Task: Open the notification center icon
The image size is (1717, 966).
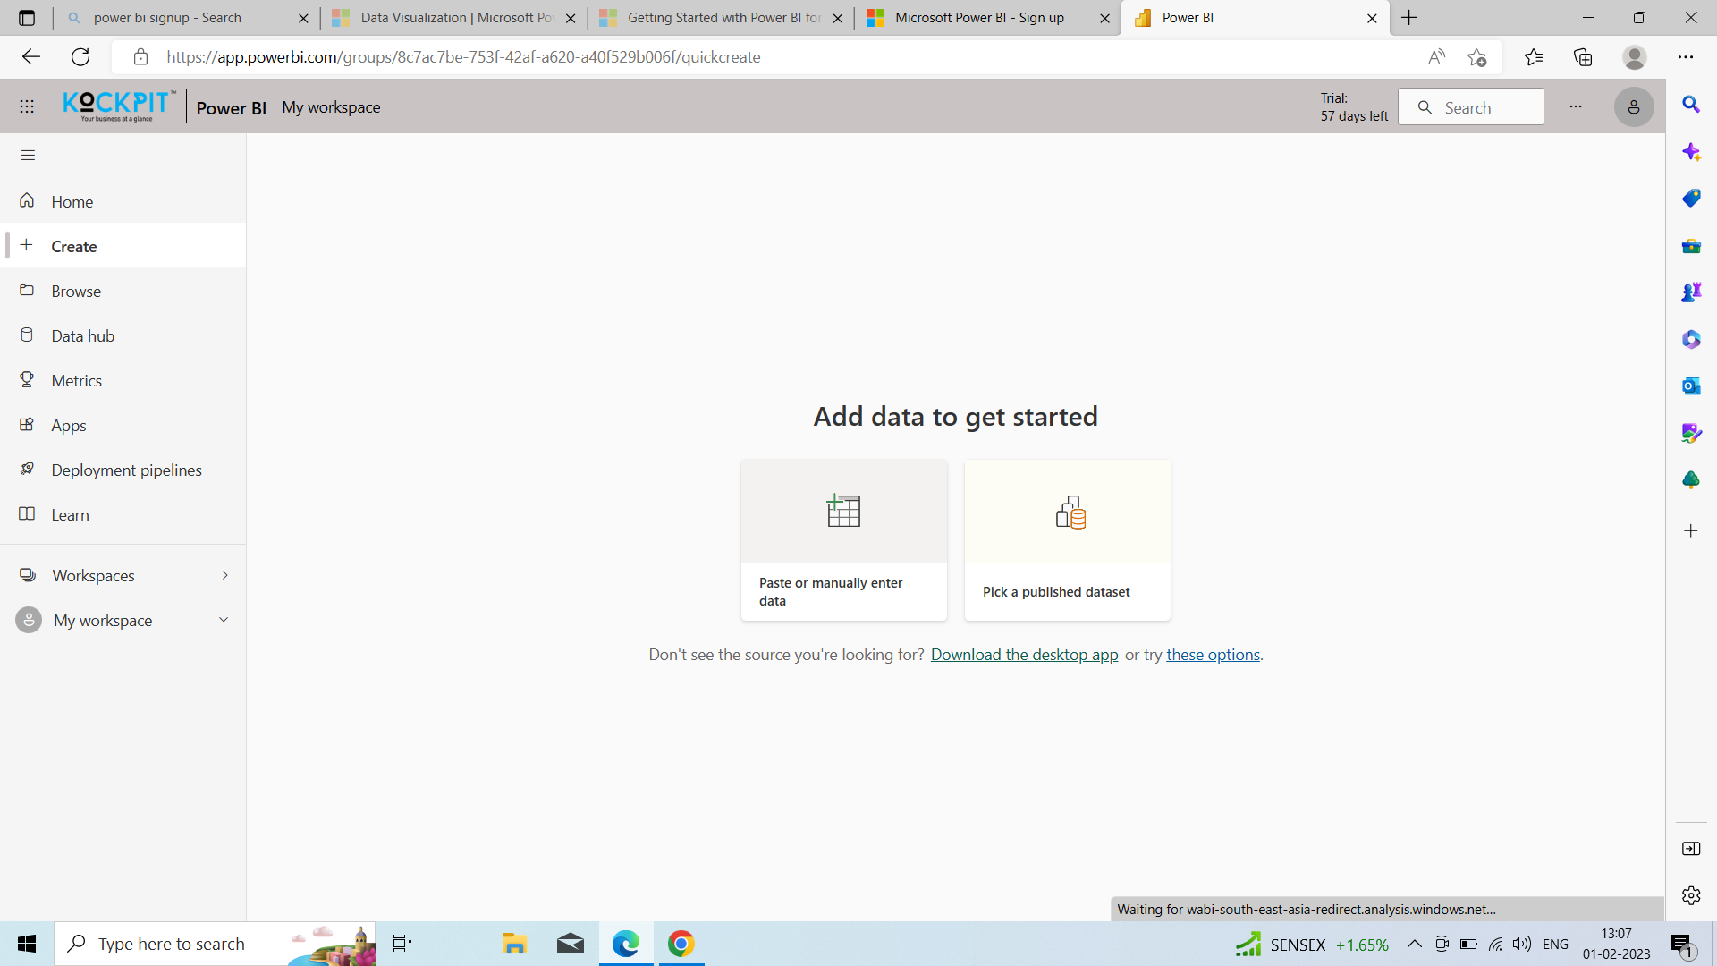Action: pyautogui.click(x=1681, y=945)
